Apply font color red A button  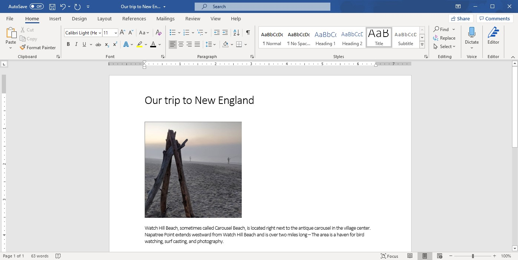[153, 44]
